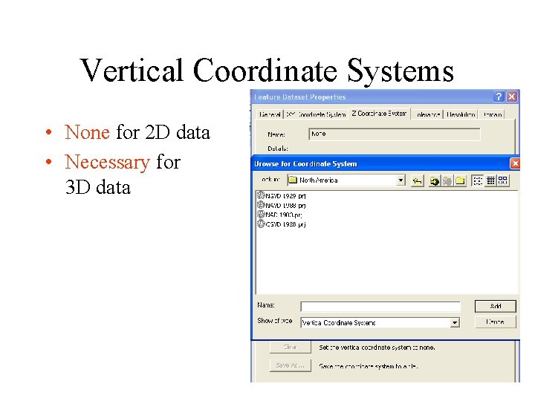Switch file listing to Details view
This screenshot has width=535, height=401.
click(x=490, y=180)
